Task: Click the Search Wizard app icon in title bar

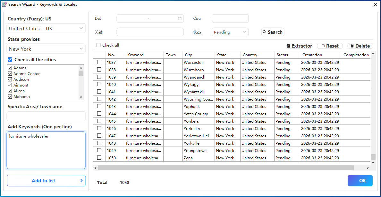Action: pyautogui.click(x=4, y=4)
